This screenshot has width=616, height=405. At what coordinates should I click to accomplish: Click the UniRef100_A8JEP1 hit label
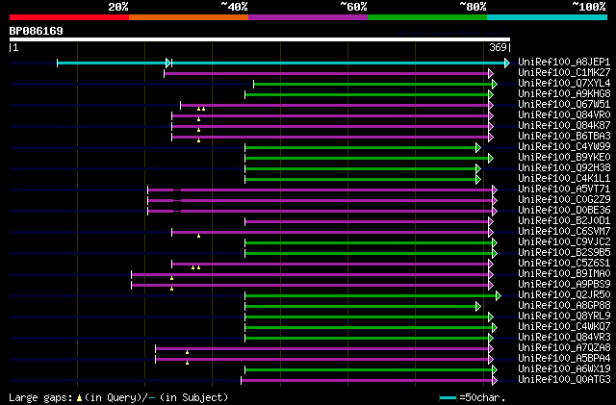click(564, 63)
